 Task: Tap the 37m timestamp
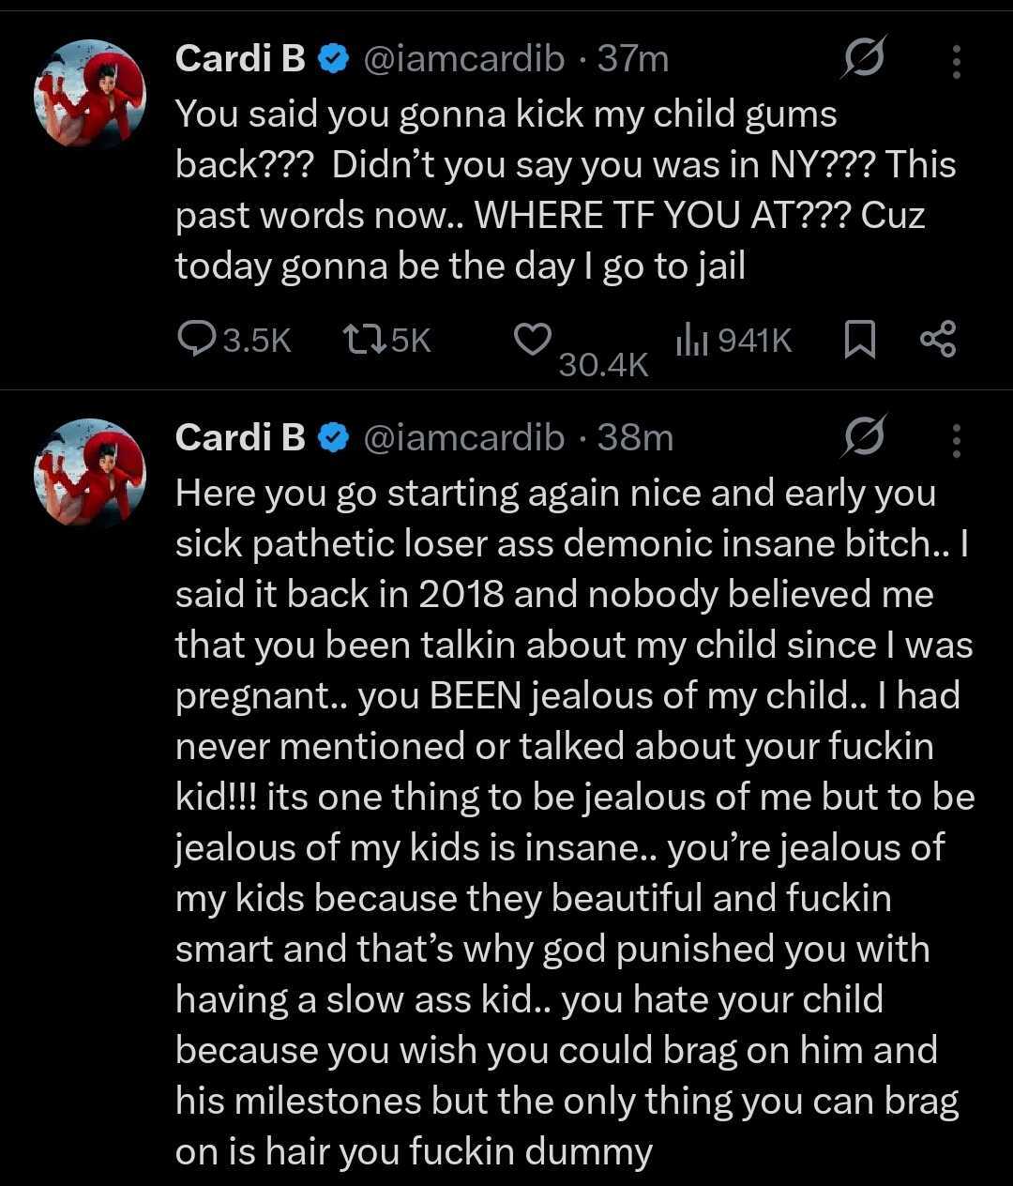tap(633, 59)
